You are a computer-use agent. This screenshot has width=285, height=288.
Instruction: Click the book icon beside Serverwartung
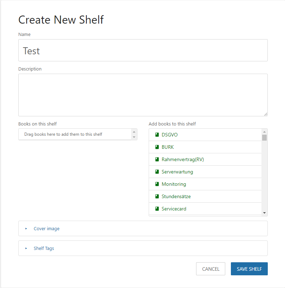tap(156, 172)
